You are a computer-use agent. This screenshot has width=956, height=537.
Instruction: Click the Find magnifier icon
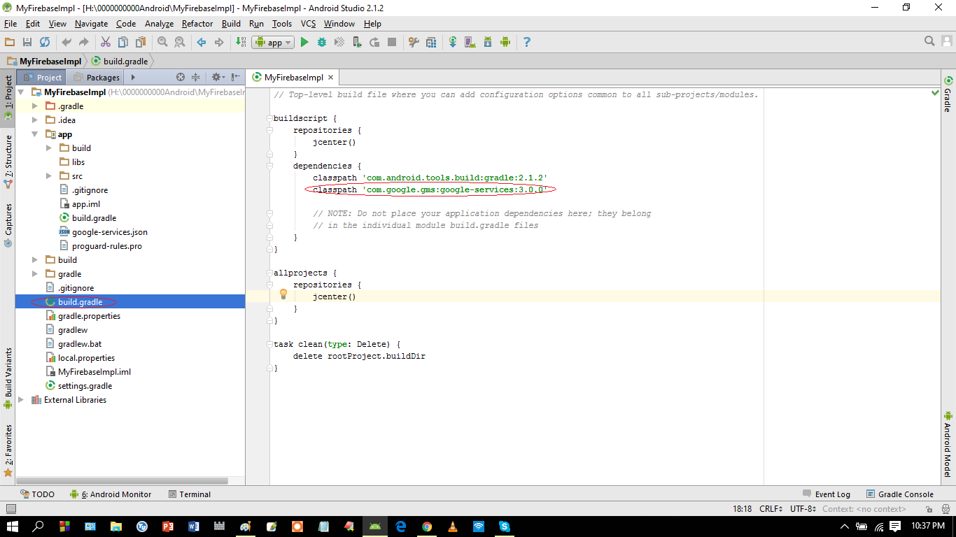tap(162, 43)
